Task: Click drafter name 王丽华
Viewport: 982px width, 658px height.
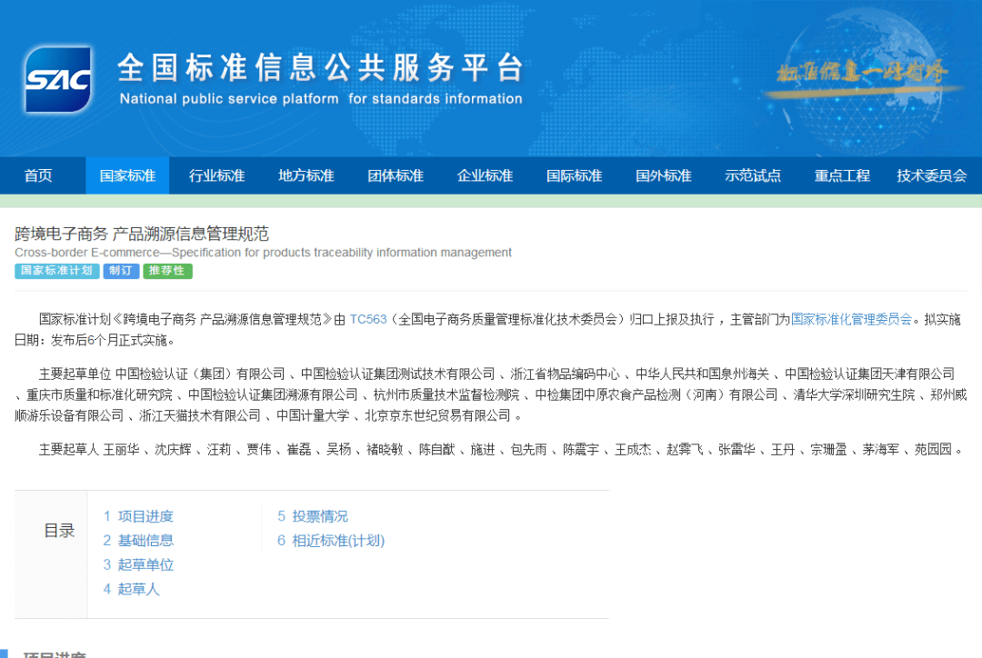Action: 122,450
